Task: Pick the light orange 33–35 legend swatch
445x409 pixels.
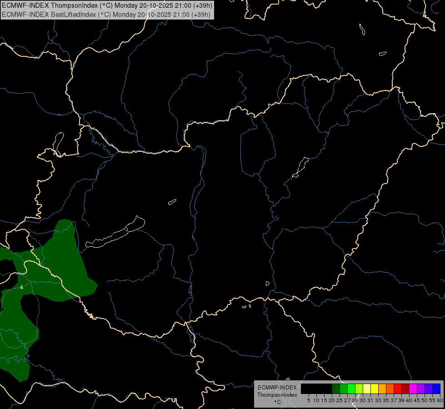Action: (x=382, y=389)
